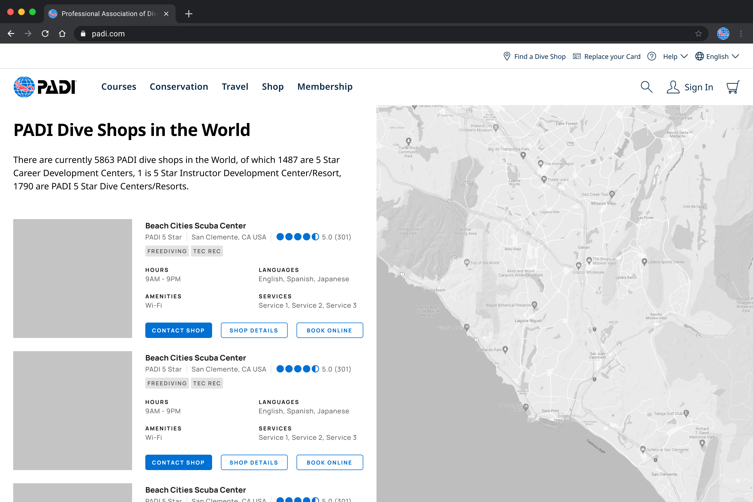753x502 pixels.
Task: Click first CONTACT SHOP button
Action: click(178, 330)
